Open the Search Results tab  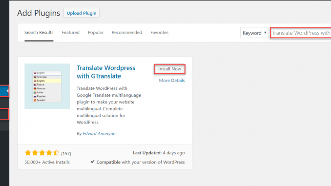coord(39,33)
